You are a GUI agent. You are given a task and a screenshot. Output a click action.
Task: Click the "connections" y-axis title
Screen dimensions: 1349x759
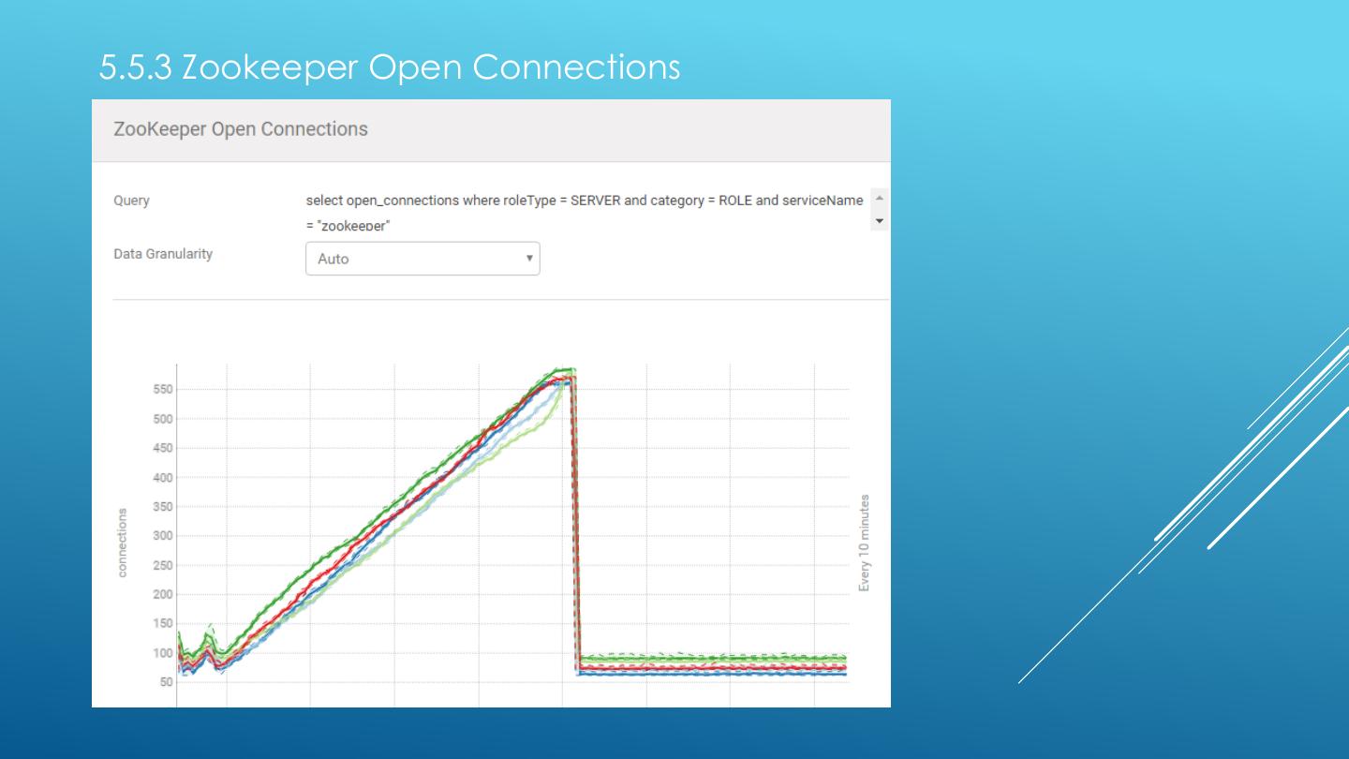pyautogui.click(x=122, y=543)
